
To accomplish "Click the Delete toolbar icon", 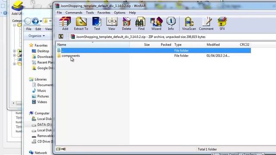I will point(126,23).
